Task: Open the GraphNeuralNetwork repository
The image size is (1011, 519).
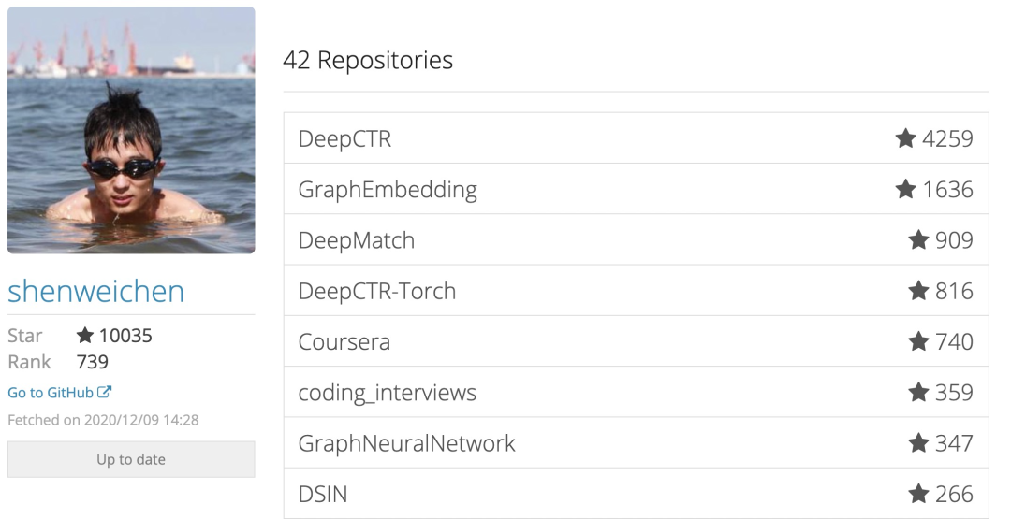Action: click(406, 442)
